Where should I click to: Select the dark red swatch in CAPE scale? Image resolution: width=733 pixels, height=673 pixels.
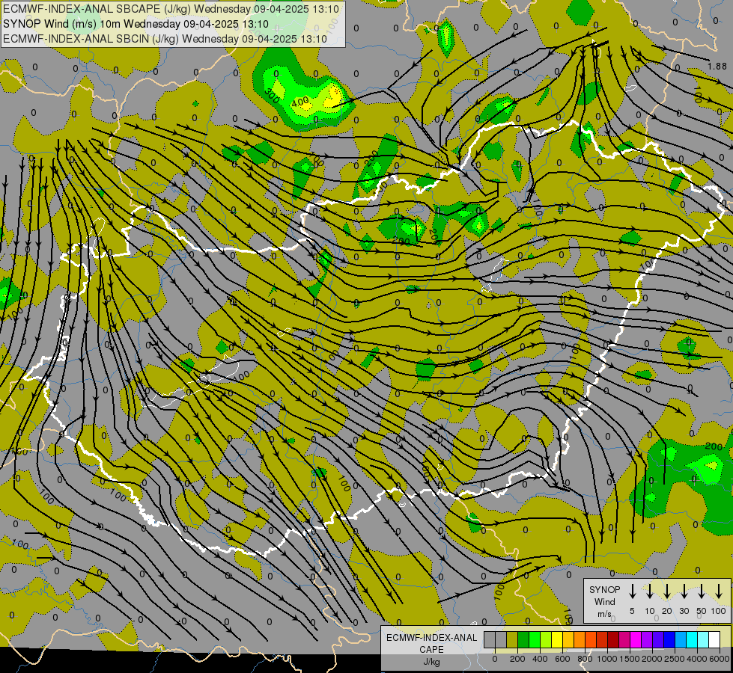click(613, 639)
